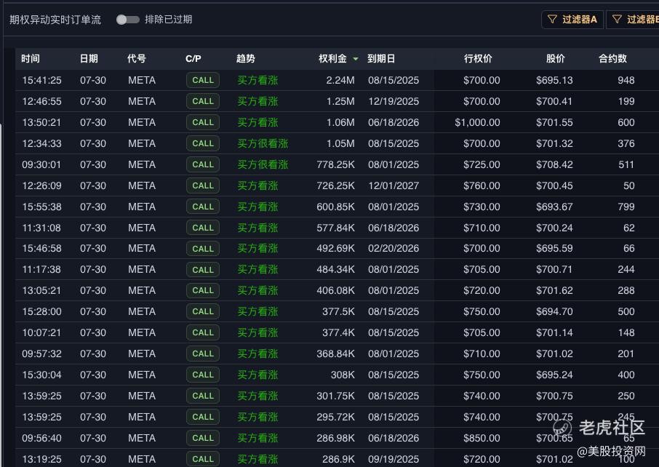The image size is (659, 467).
Task: Click the CALL badge in the 15:41:25 row
Action: click(203, 80)
